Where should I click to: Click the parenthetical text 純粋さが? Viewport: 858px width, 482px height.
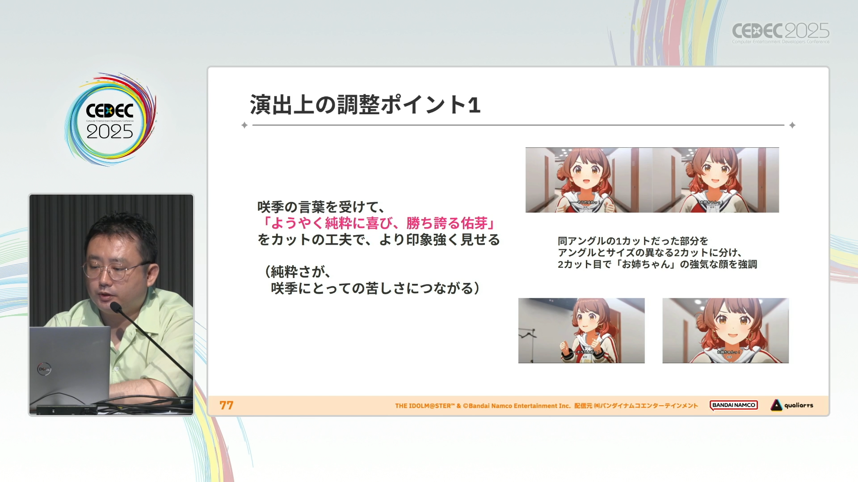click(298, 272)
